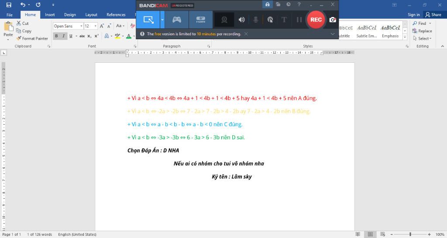Apply the Emphasis style
The height and width of the screenshot is (238, 447).
390,31
